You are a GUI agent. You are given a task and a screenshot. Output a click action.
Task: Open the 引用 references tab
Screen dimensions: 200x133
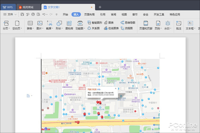(x=103, y=14)
